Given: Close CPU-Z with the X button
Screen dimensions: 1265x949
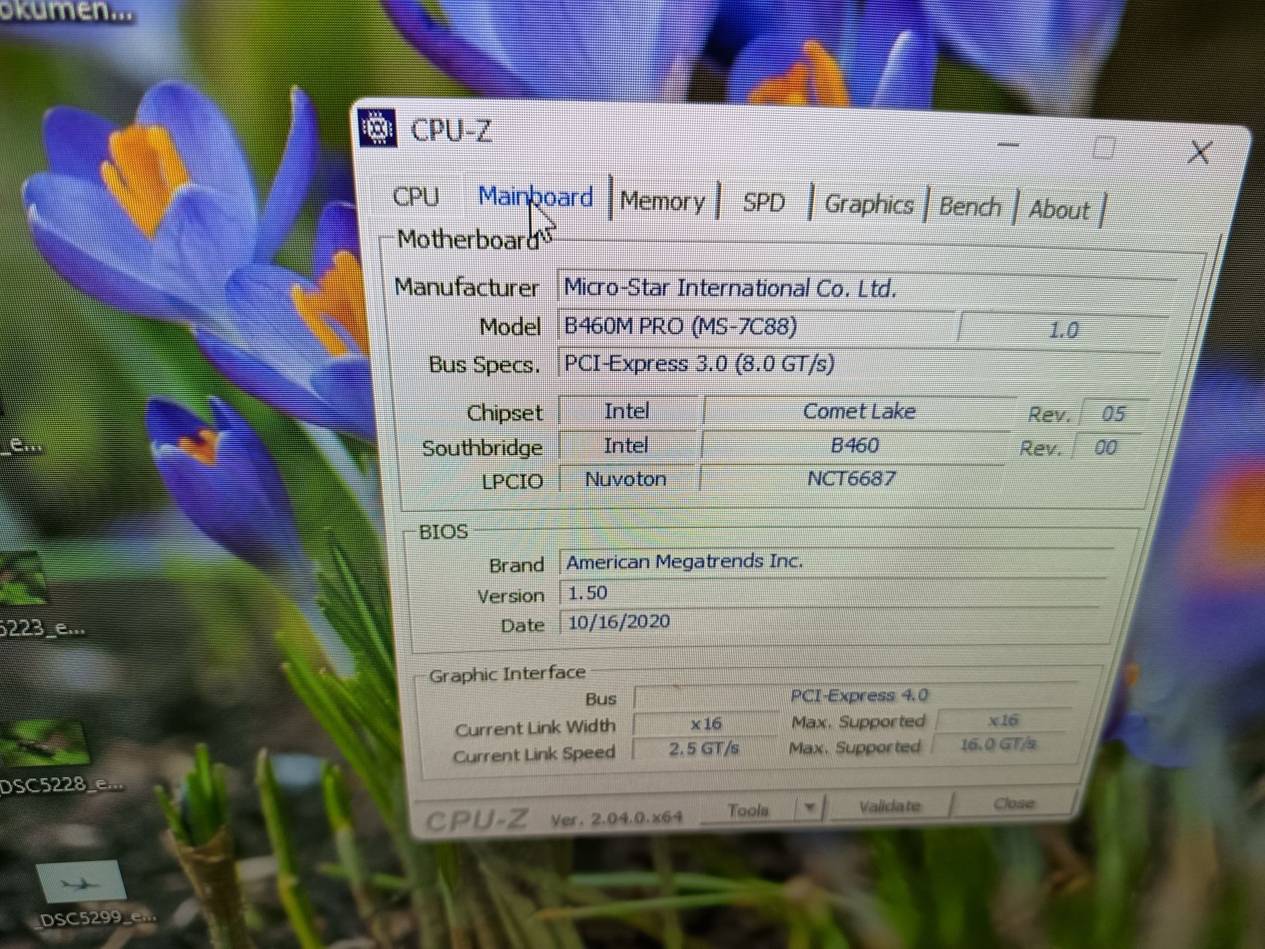Looking at the screenshot, I should click(x=1199, y=152).
